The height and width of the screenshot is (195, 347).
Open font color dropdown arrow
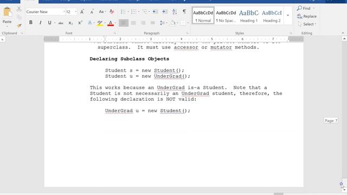click(115, 23)
